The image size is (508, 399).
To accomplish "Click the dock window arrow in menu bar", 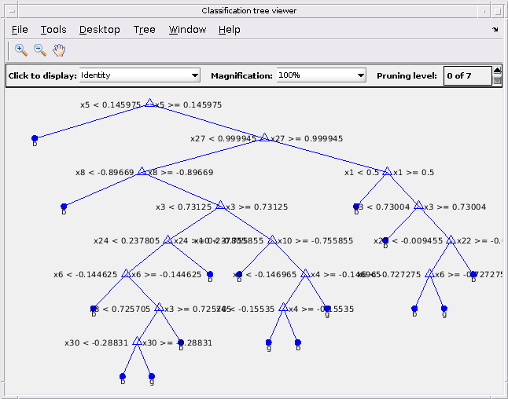I will (495, 29).
